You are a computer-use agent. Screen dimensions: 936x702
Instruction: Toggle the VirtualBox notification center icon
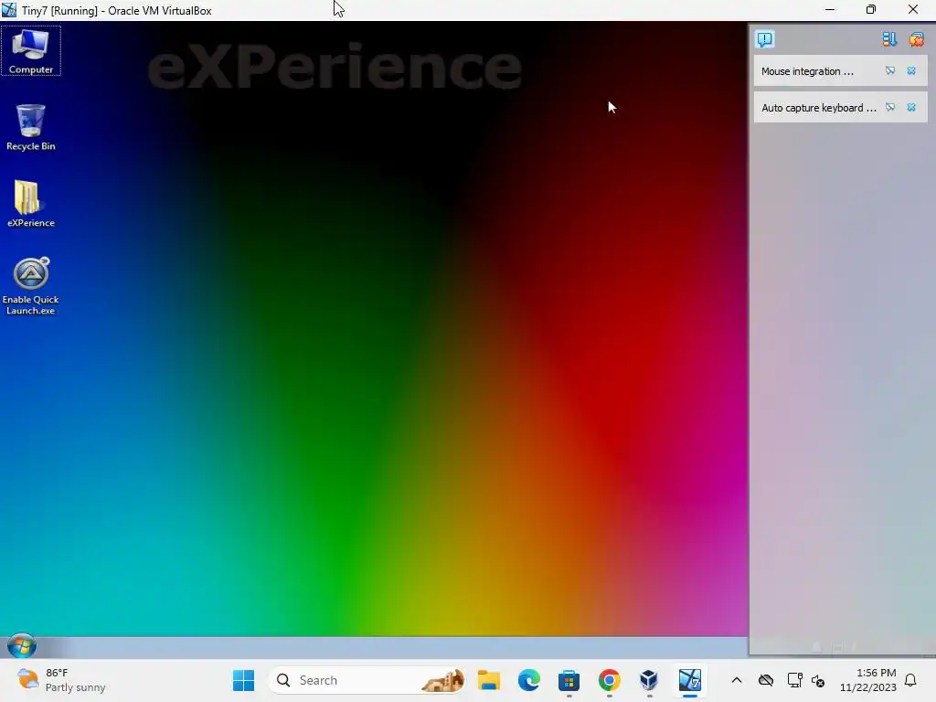pyautogui.click(x=765, y=39)
